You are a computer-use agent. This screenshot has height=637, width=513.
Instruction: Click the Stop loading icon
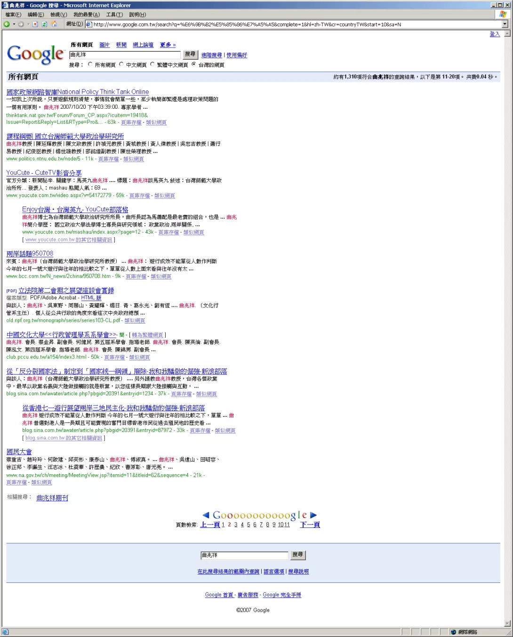[x=35, y=24]
